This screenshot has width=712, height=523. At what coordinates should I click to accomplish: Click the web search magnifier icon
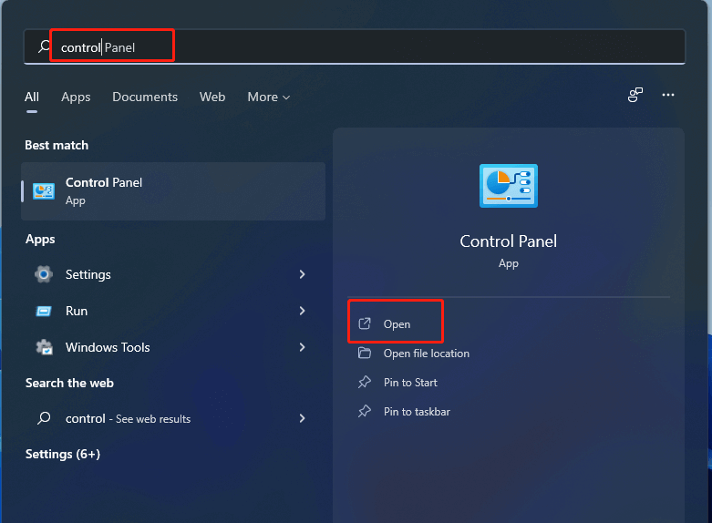[x=44, y=417]
